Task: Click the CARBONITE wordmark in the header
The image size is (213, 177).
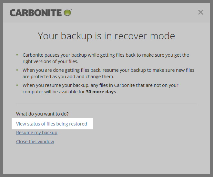Action: pos(35,13)
